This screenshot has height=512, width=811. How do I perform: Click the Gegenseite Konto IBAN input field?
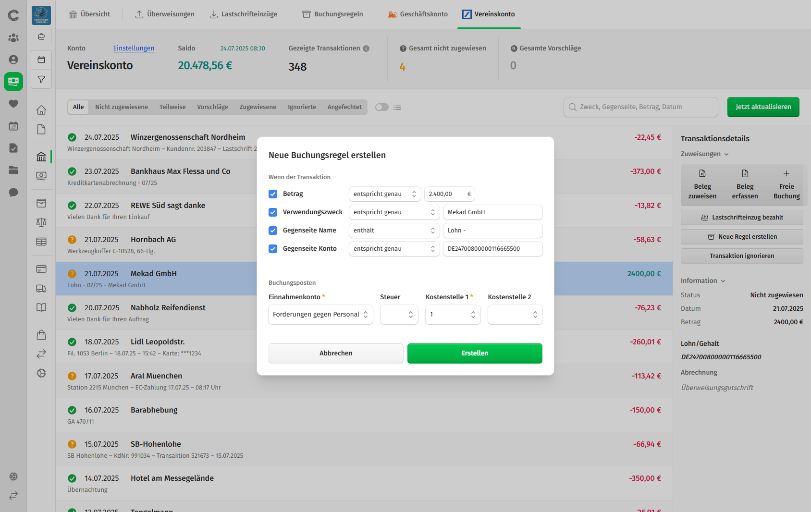[493, 249]
